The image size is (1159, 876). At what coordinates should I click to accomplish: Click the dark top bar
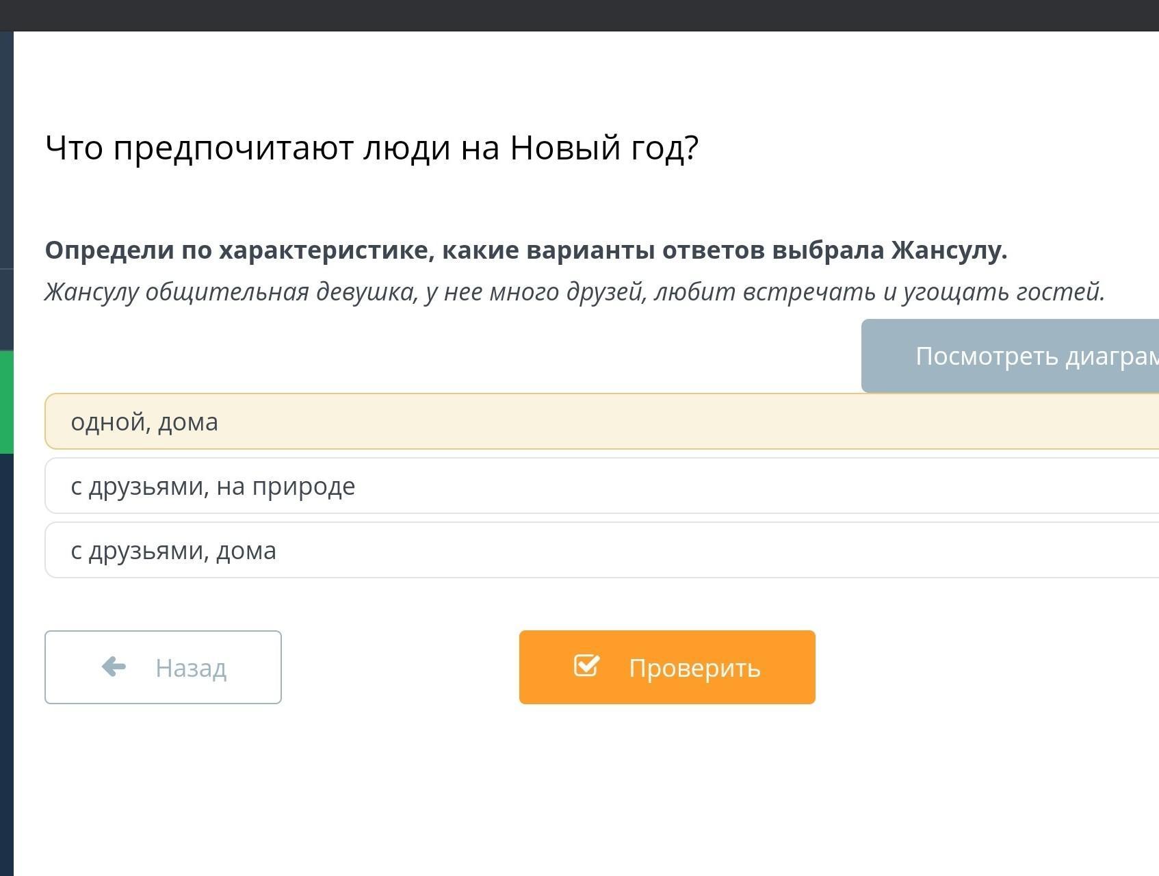(579, 15)
